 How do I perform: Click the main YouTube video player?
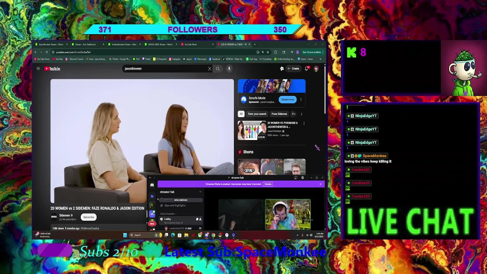pyautogui.click(x=142, y=141)
